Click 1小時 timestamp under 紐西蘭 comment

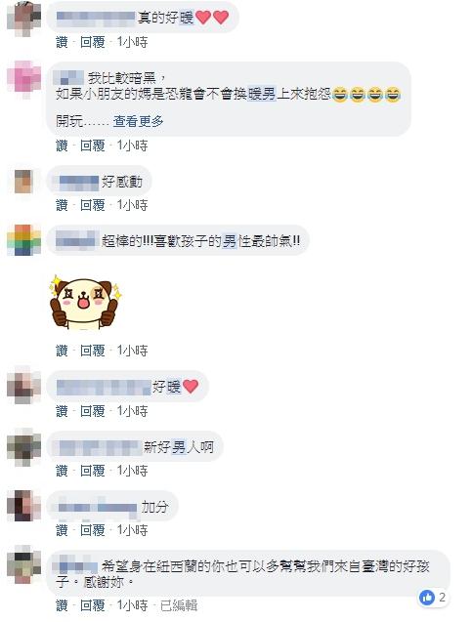(x=132, y=605)
